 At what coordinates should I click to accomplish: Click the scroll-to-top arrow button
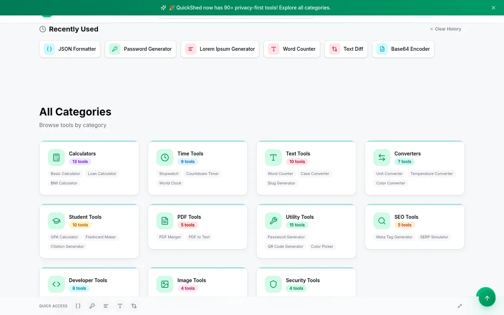pos(487,298)
